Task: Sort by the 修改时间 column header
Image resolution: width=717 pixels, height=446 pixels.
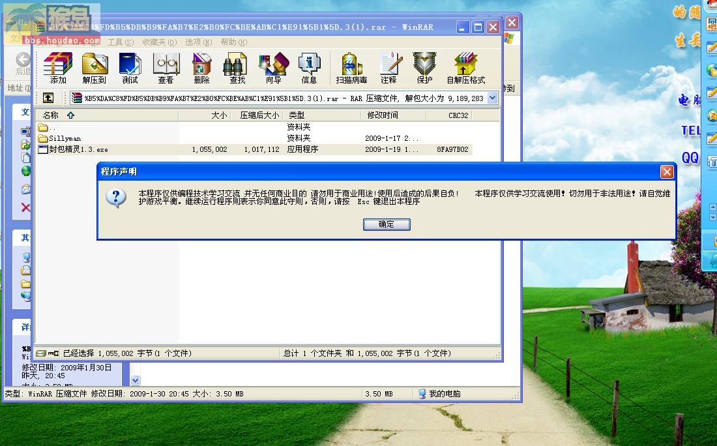Action: coord(393,115)
